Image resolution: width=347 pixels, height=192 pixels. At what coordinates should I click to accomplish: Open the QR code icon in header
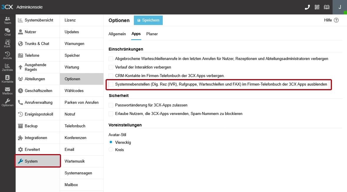[x=317, y=7]
